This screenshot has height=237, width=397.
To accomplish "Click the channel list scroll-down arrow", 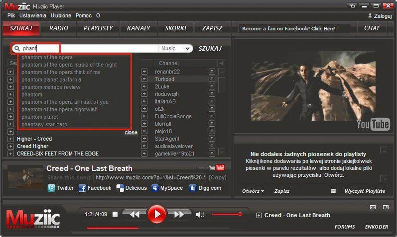I will [222, 153].
